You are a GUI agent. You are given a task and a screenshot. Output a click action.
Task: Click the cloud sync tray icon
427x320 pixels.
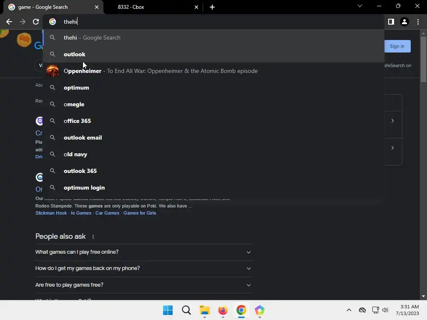click(x=362, y=310)
